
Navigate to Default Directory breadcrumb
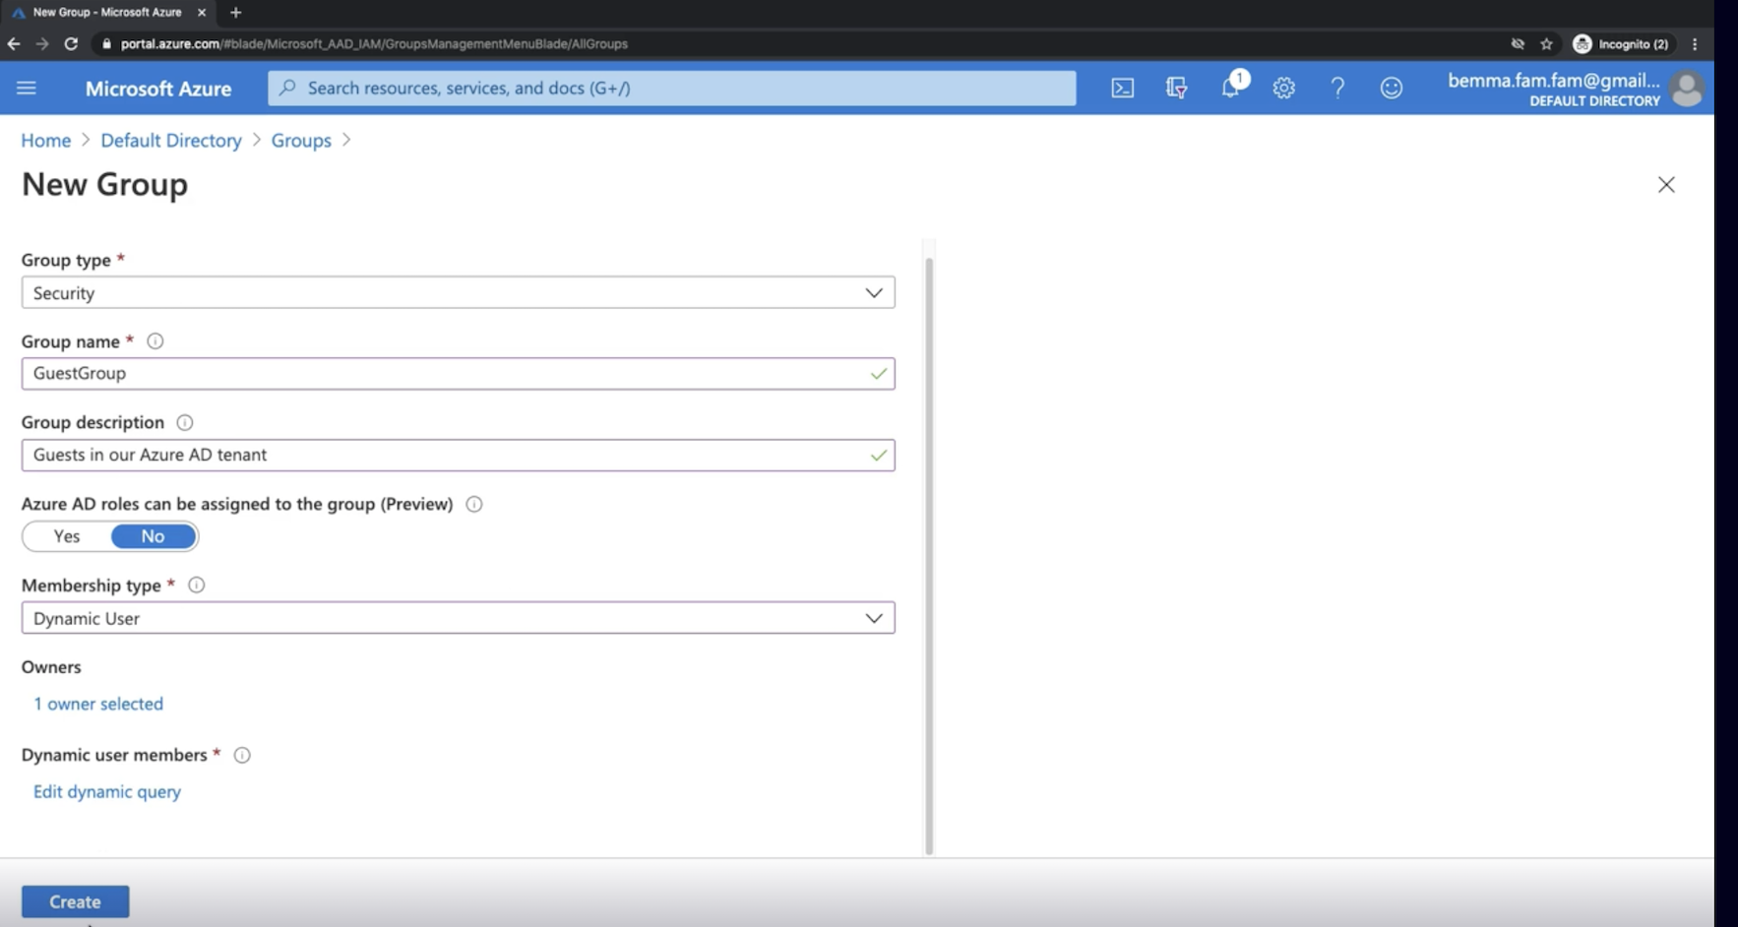pos(171,141)
